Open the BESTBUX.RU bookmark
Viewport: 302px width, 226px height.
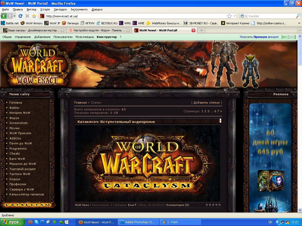(107, 23)
